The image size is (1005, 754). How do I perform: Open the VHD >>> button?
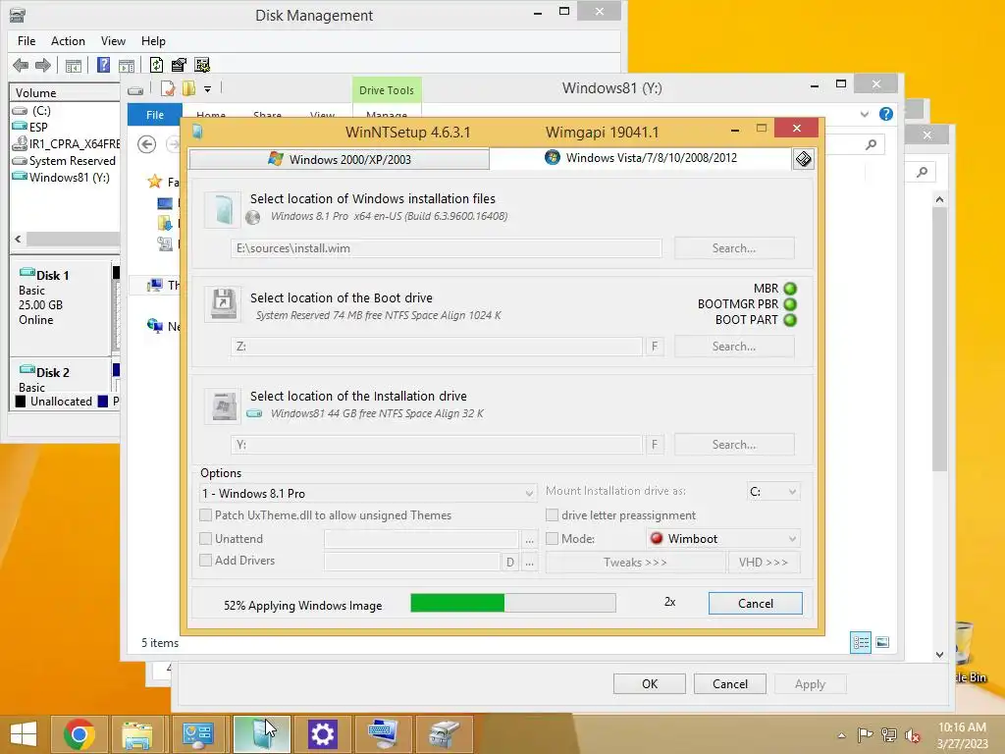pos(764,563)
